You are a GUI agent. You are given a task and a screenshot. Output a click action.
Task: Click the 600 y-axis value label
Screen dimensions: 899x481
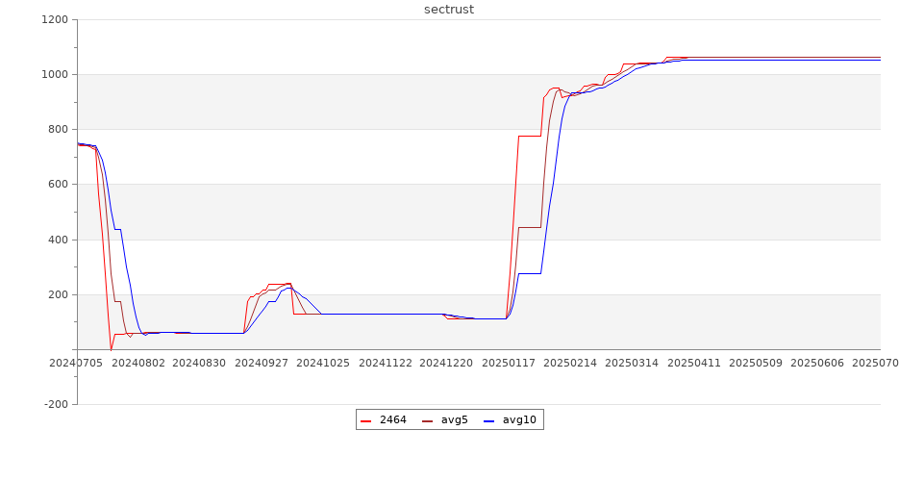(x=59, y=185)
